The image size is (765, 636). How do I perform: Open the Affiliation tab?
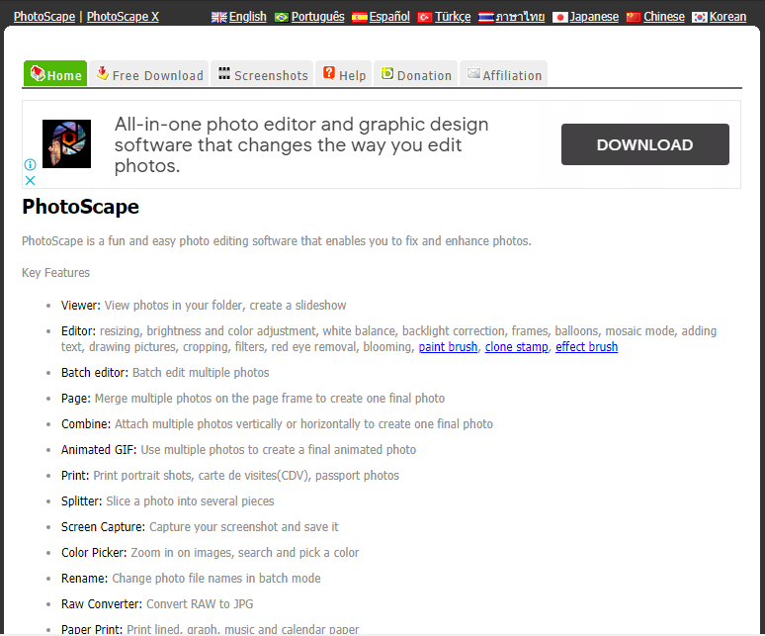point(503,74)
